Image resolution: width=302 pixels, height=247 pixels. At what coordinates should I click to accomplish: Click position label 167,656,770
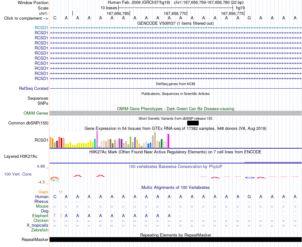[x=175, y=13]
